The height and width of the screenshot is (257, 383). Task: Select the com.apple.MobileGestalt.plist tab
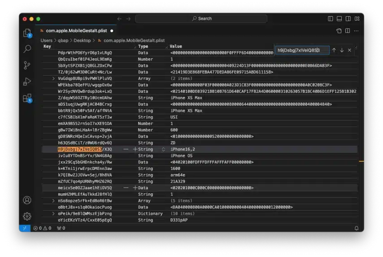pos(76,31)
